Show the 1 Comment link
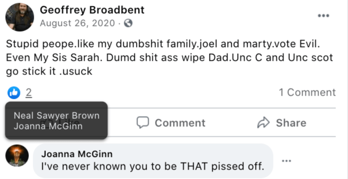The height and width of the screenshot is (179, 348). tap(307, 92)
